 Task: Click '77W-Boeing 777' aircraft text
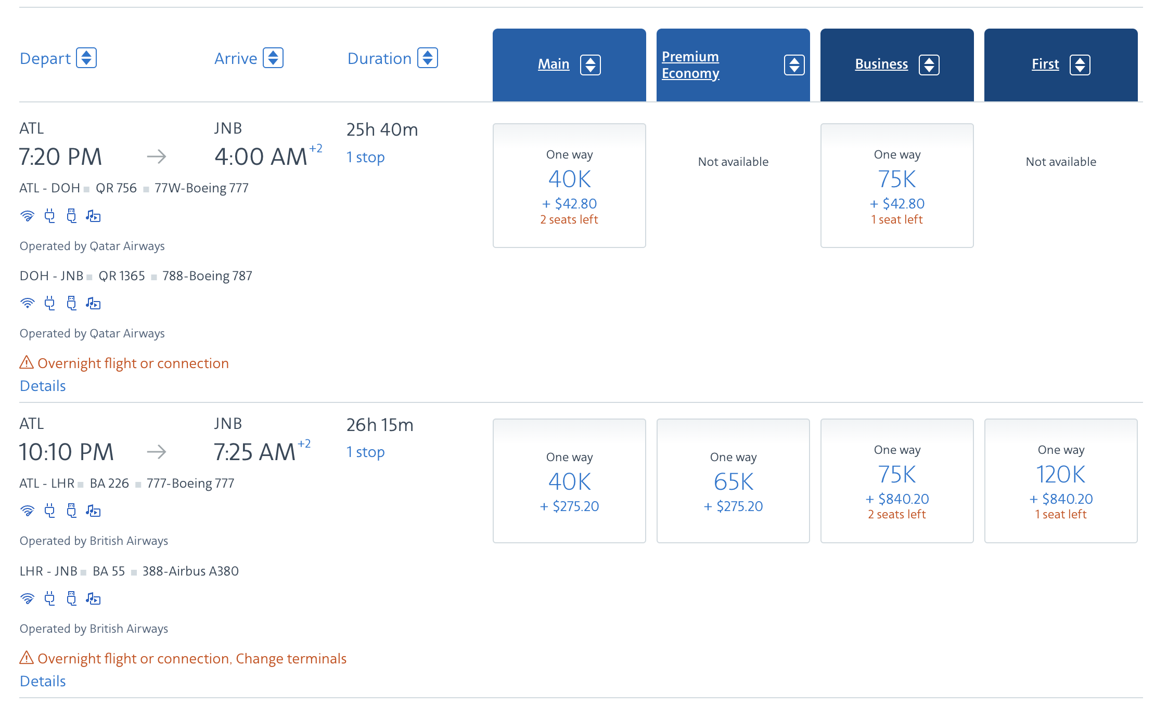click(201, 188)
